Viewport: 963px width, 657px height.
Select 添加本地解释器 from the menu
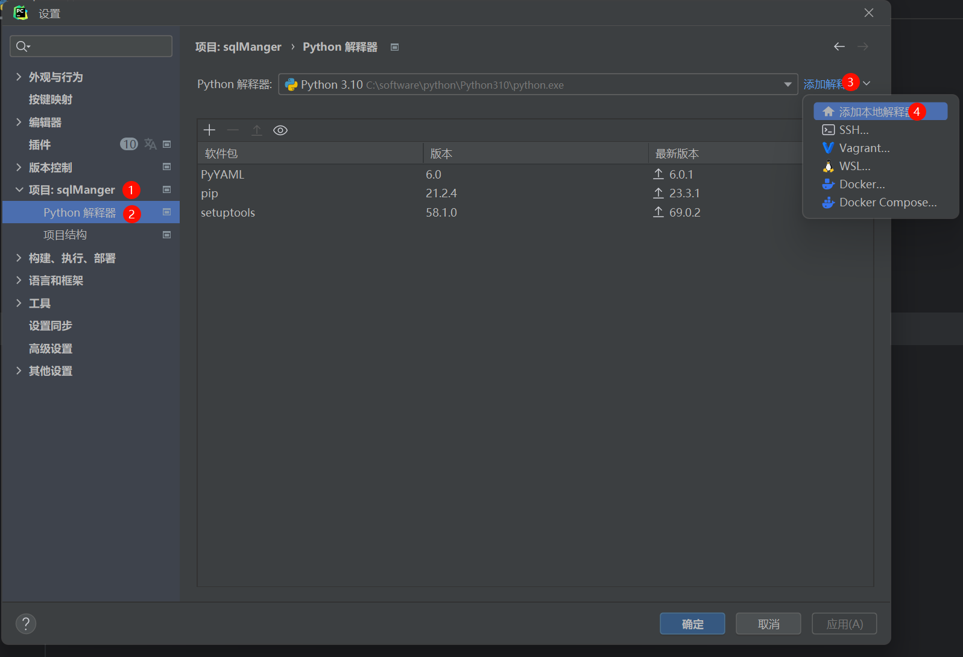[x=880, y=112]
